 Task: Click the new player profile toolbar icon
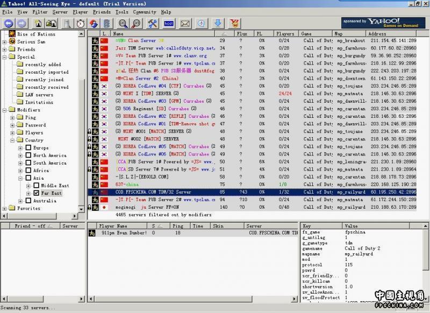pos(38,24)
